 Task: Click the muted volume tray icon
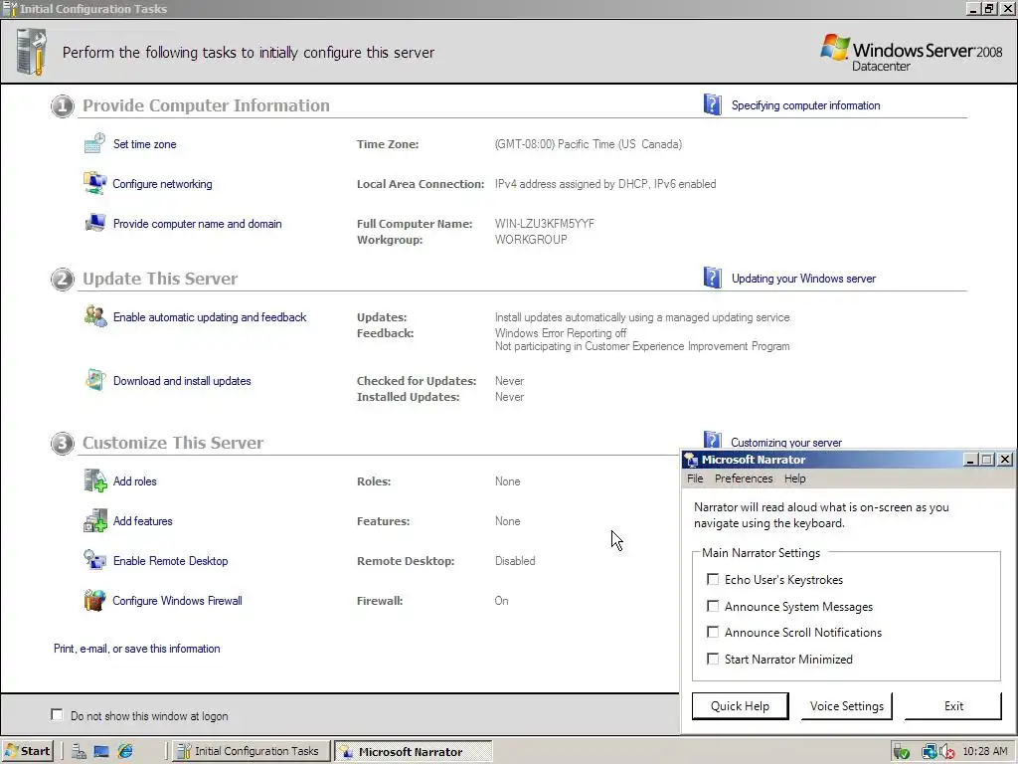pos(947,752)
